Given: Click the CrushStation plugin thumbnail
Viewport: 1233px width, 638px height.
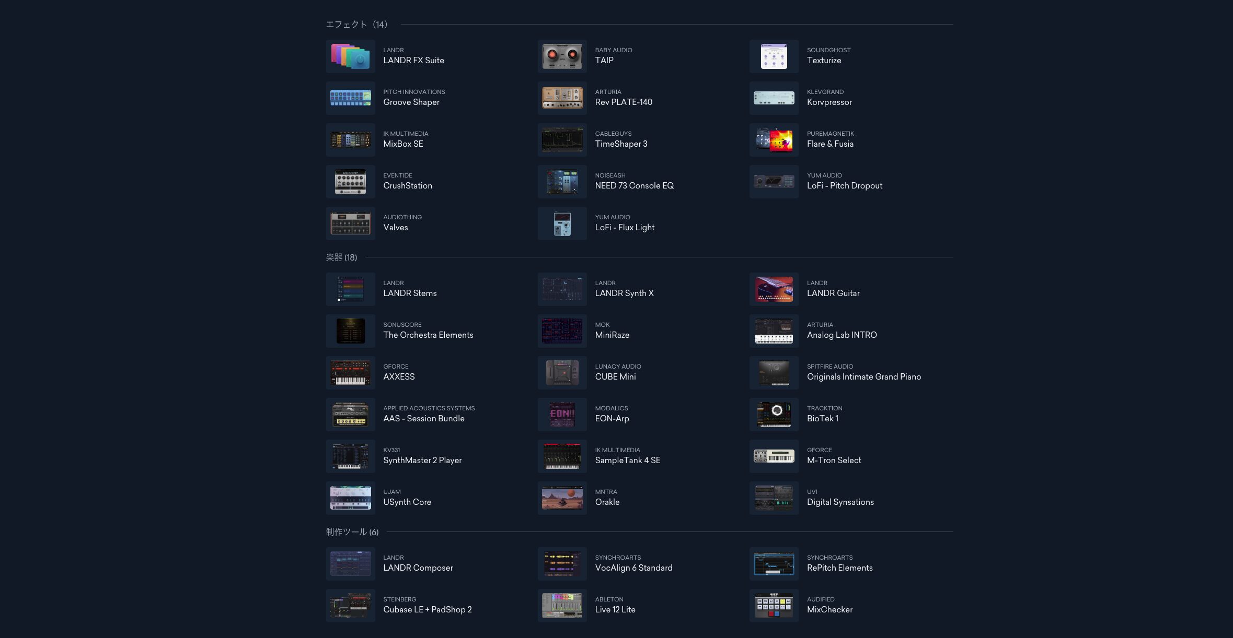Looking at the screenshot, I should (350, 182).
